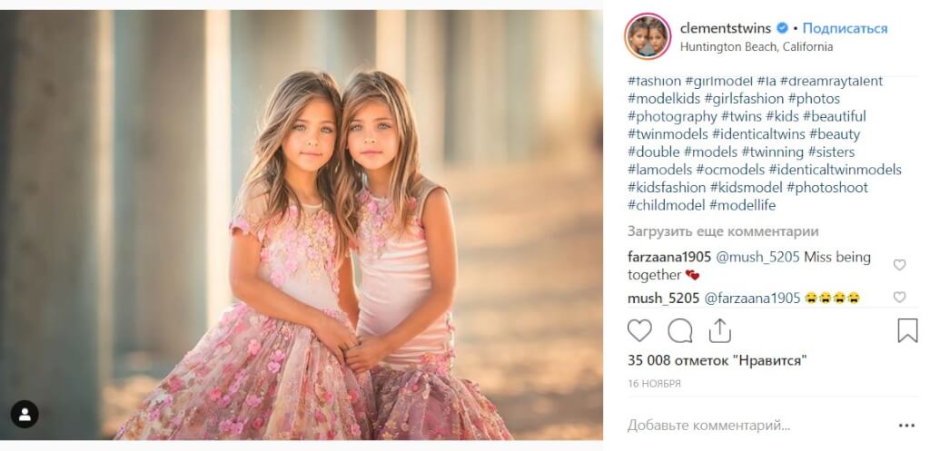View the 35 008 likes list

pyautogui.click(x=717, y=360)
